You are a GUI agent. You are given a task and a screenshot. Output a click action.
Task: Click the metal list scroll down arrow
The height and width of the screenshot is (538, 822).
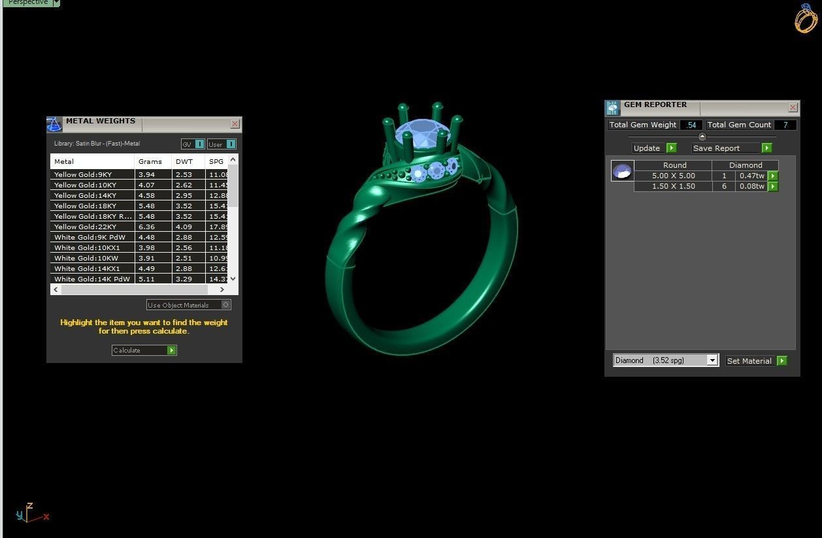233,279
